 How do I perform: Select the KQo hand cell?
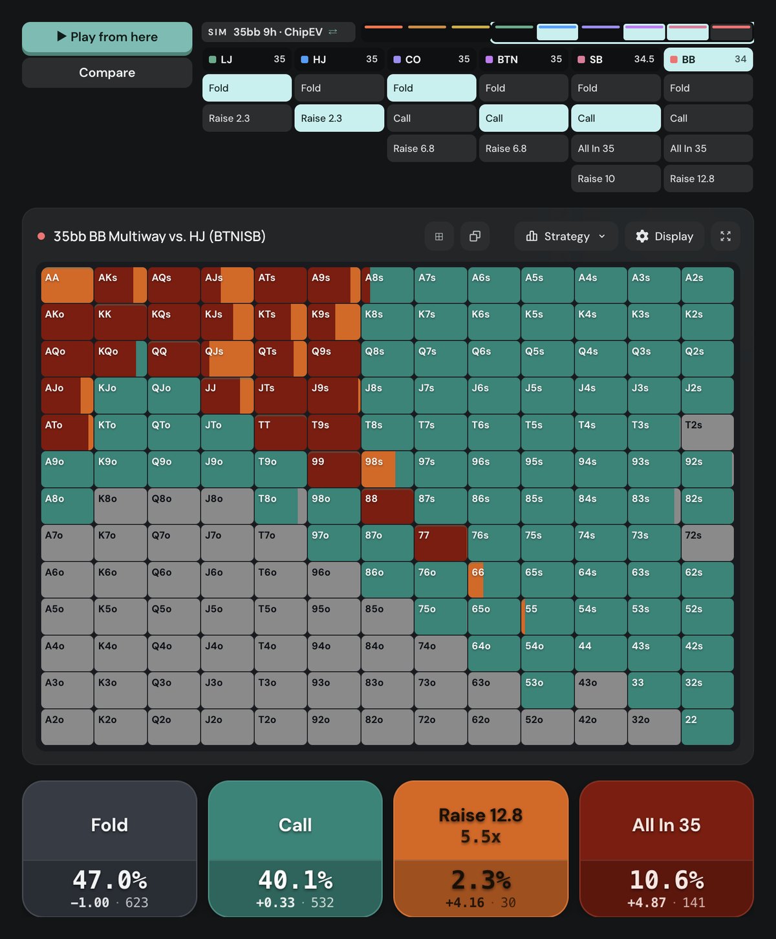(x=120, y=359)
